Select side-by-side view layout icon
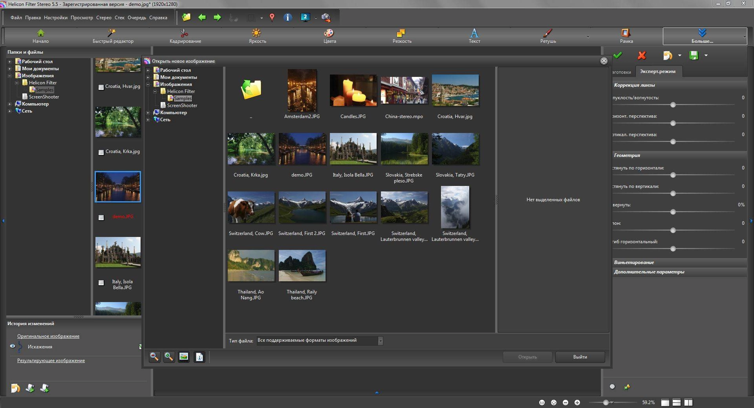Image resolution: width=754 pixels, height=408 pixels. 688,403
